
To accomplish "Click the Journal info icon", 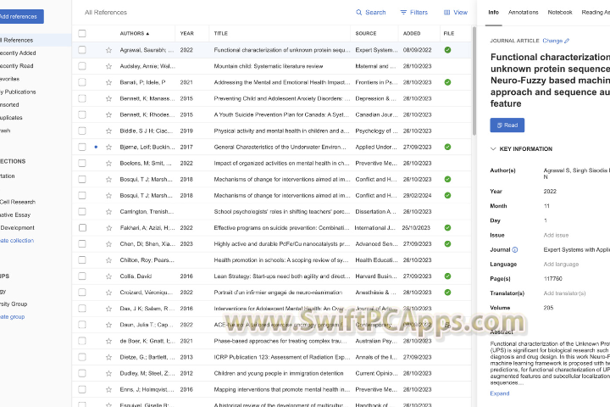I will 515,249.
